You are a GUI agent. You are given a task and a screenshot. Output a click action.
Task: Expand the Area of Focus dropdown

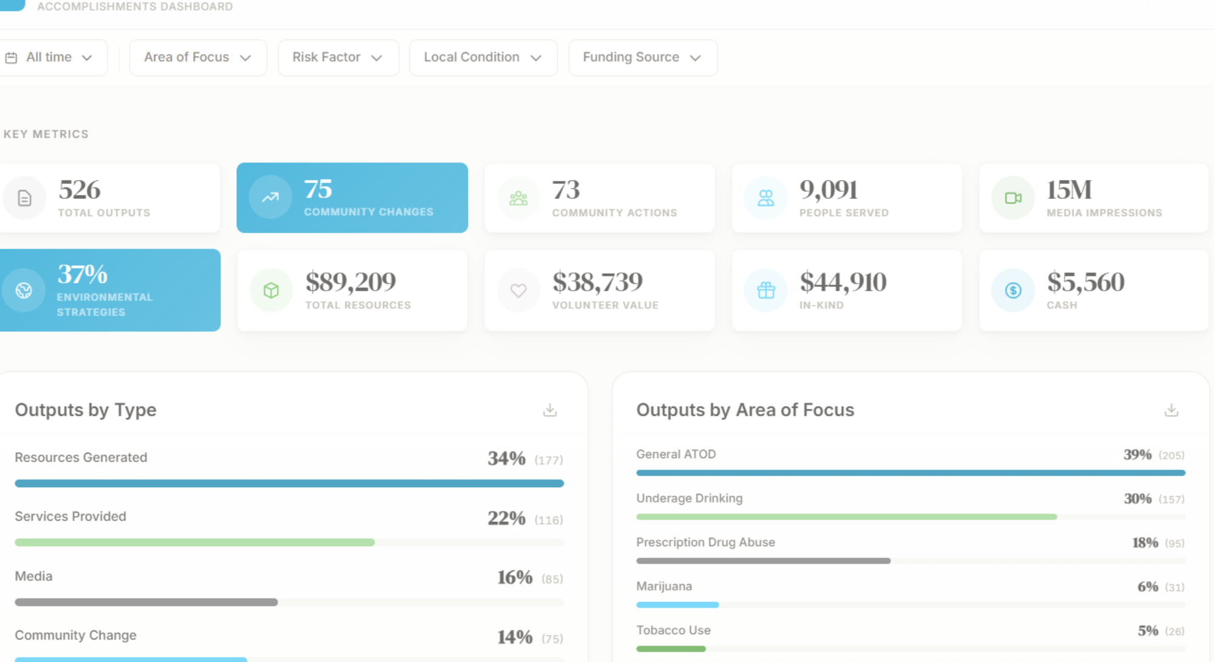[198, 58]
